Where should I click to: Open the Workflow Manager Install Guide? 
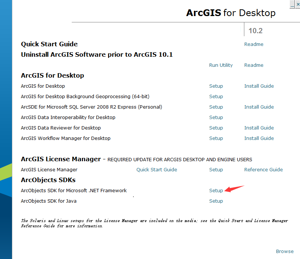259,138
